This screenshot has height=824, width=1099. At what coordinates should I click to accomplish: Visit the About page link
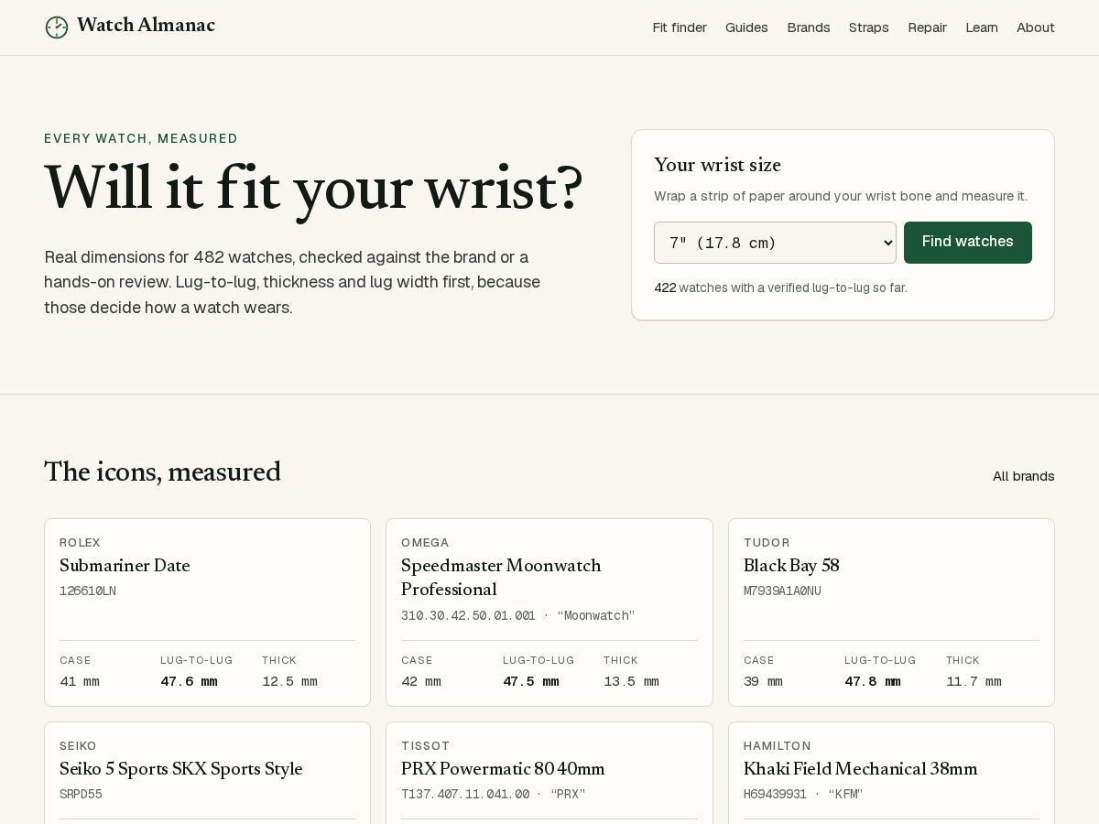1035,27
